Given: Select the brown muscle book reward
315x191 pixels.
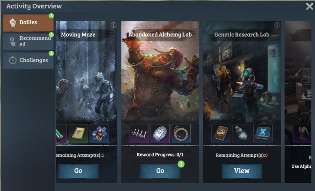Looking at the screenshot, I should point(221,134).
